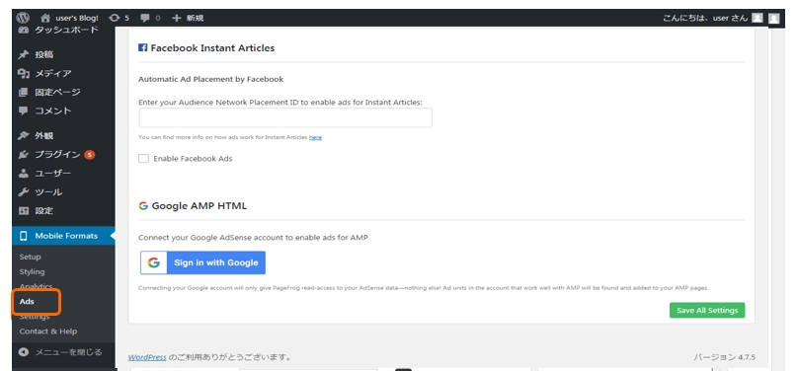This screenshot has width=798, height=371.
Task: Follow the 'here' link about Instant Articles ads
Action: click(315, 137)
